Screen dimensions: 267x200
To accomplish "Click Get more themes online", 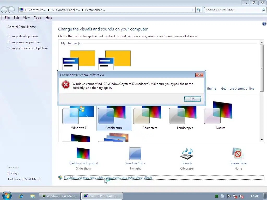I will (x=238, y=89).
